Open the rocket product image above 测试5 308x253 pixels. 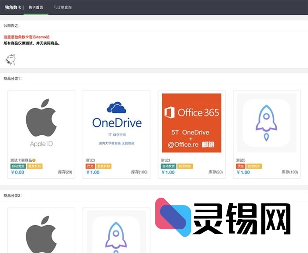[267, 123]
